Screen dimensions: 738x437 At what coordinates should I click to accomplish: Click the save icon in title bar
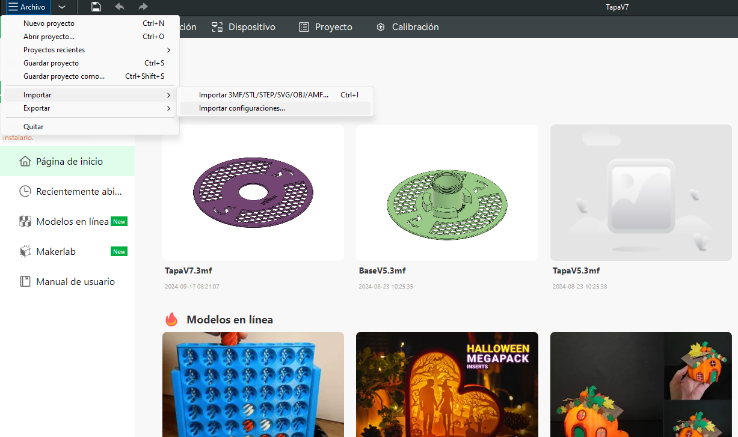[96, 7]
